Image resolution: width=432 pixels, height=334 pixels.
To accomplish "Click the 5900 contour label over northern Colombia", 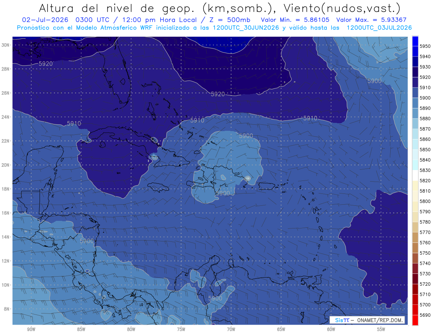I will coord(215,298).
